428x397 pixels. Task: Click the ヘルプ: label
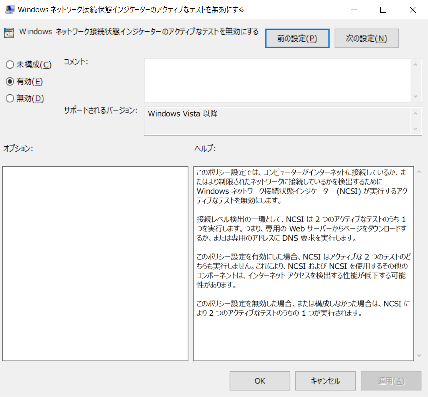coord(205,148)
